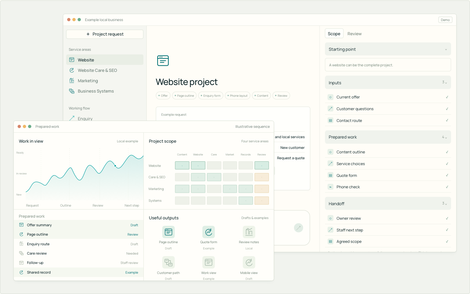Open the Work view output tile icon
This screenshot has width=470, height=294.
(x=209, y=263)
